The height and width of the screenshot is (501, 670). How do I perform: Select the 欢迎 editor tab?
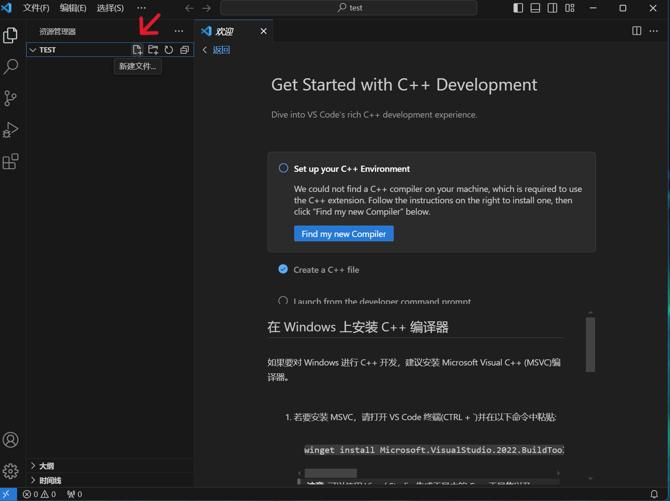click(234, 31)
